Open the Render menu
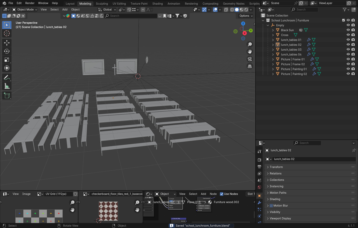Viewport: 358px width, 228px height. pos(30,3)
